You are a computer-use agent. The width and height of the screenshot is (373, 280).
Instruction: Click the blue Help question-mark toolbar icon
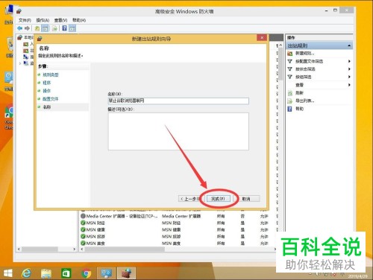click(64, 28)
